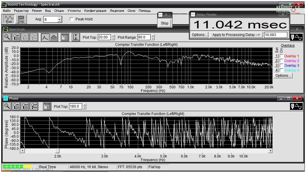Open the Avg dropdown list
Viewport: 306px width, 172px height.
pyautogui.click(x=60, y=19)
